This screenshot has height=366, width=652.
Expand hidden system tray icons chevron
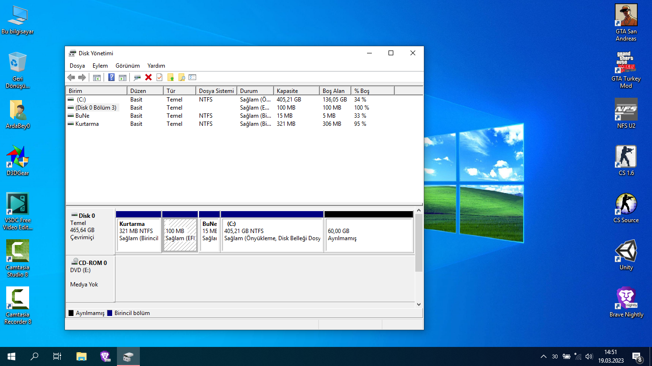click(543, 356)
